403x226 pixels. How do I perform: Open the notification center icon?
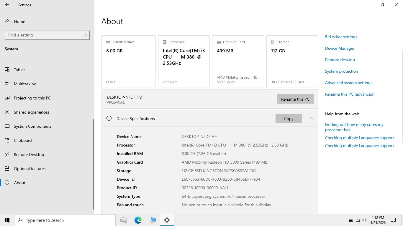click(x=393, y=220)
